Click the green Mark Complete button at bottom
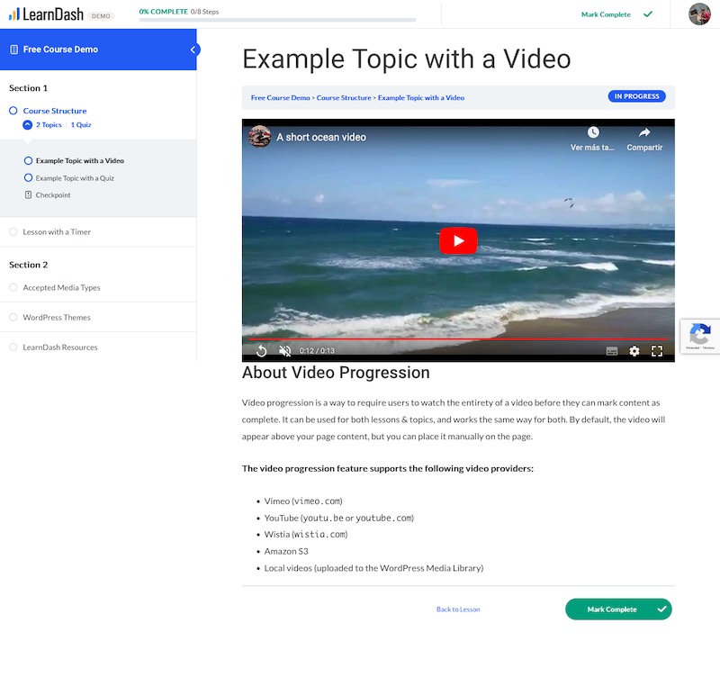Screen dimensions: 720x686 [x=617, y=609]
